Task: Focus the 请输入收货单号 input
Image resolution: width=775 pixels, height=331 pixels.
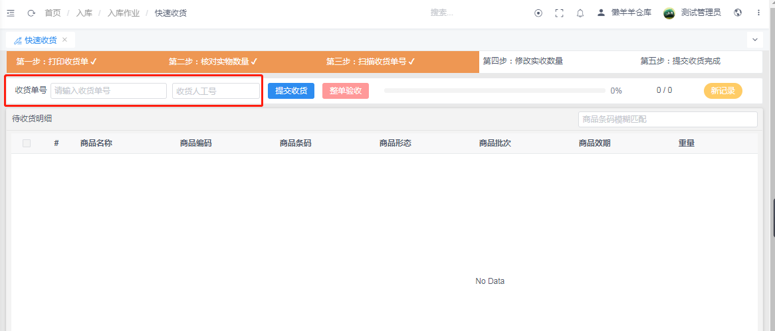Action: click(109, 91)
